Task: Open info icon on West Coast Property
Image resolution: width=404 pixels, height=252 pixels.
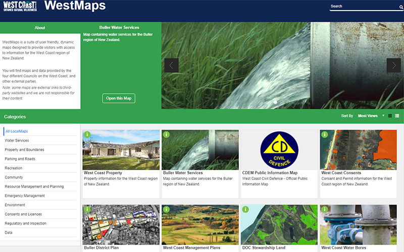Action: click(x=87, y=134)
